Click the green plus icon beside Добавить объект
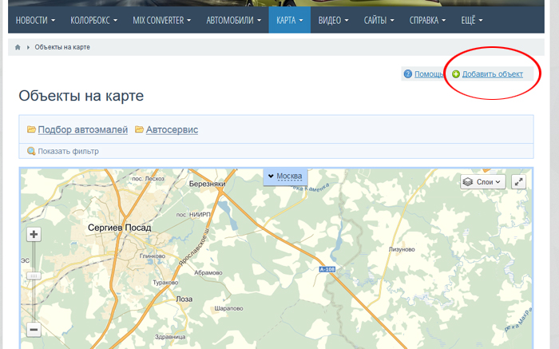Screen dimensions: 559x349 tap(456, 73)
